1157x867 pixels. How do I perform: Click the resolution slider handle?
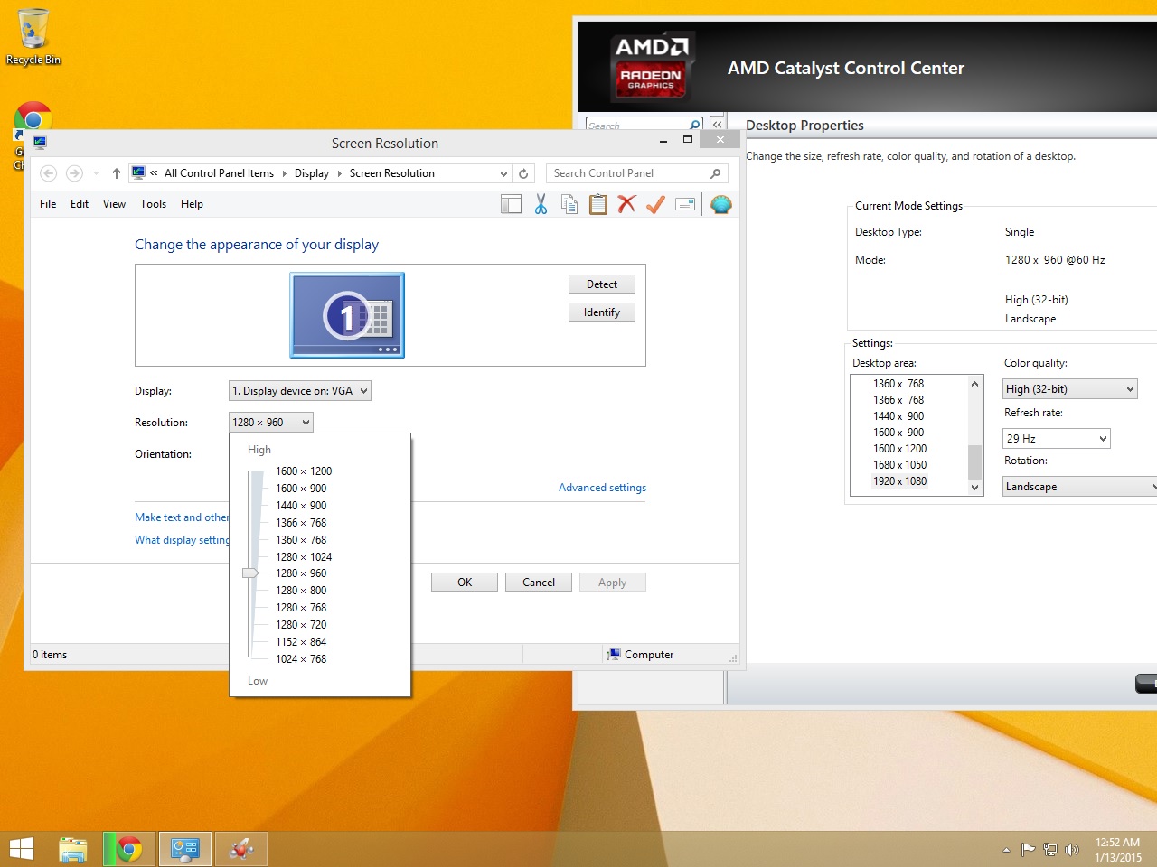(x=250, y=573)
